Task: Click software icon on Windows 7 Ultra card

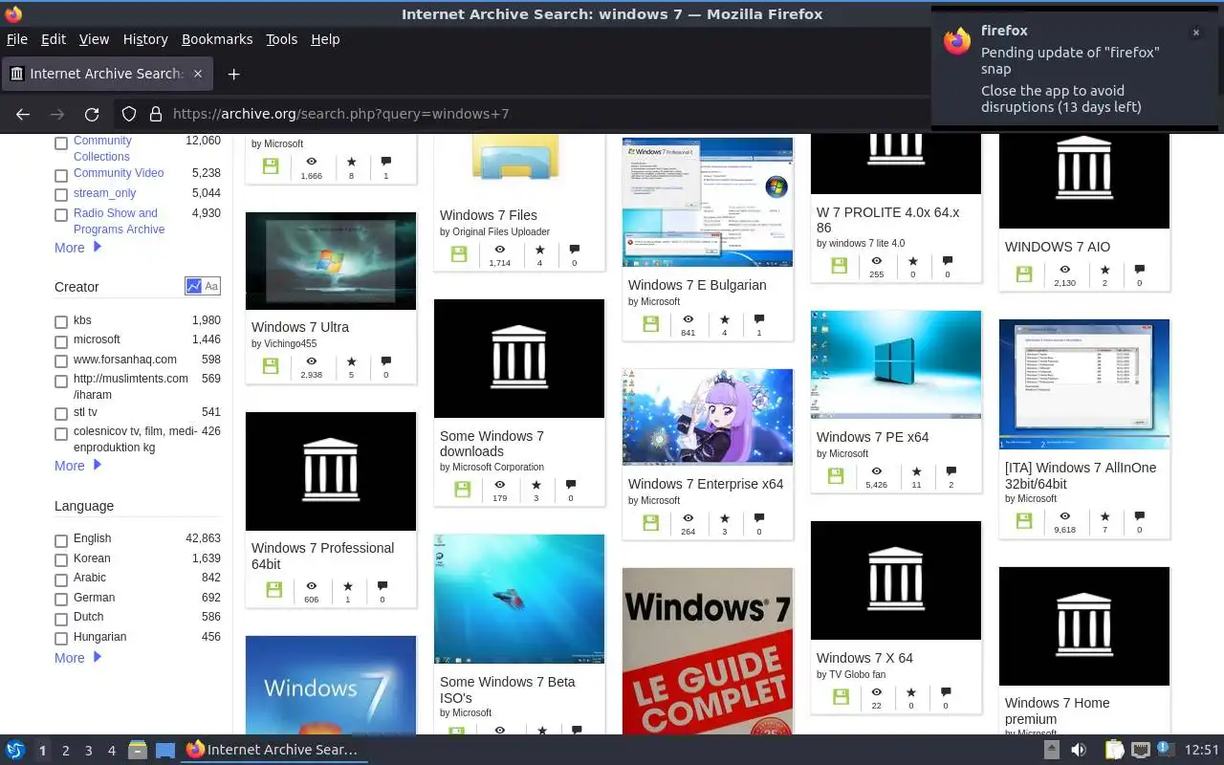Action: [x=271, y=366]
